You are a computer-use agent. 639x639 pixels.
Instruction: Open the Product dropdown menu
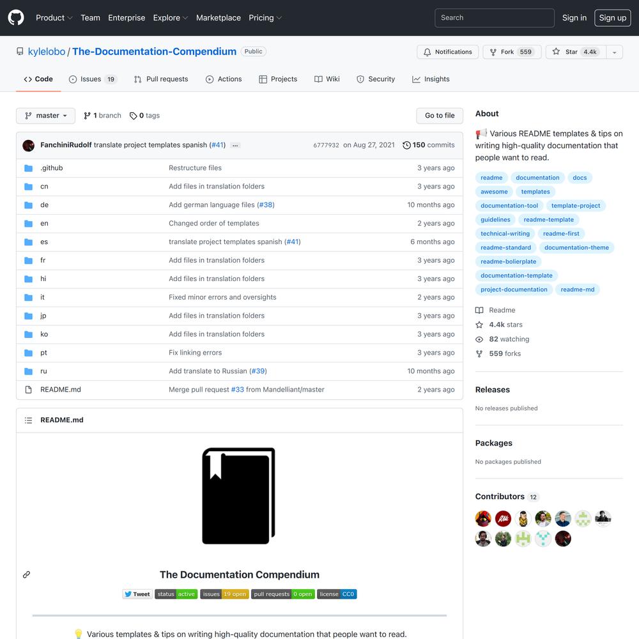pos(54,17)
